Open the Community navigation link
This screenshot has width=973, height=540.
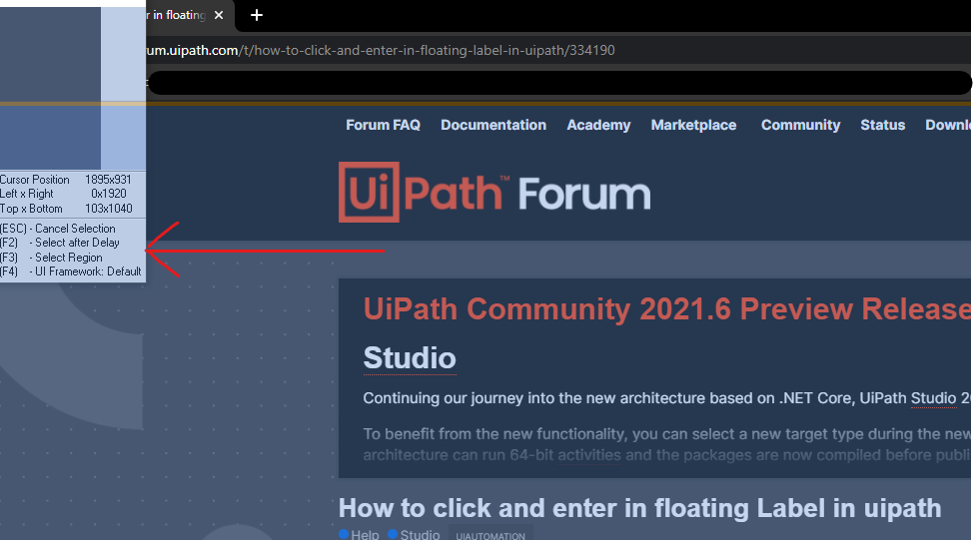(800, 125)
